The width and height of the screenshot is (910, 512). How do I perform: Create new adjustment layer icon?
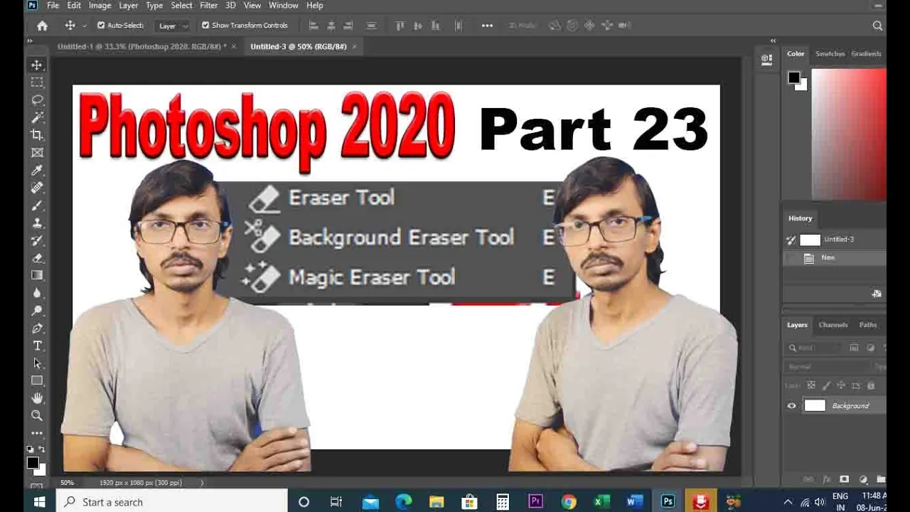862,480
